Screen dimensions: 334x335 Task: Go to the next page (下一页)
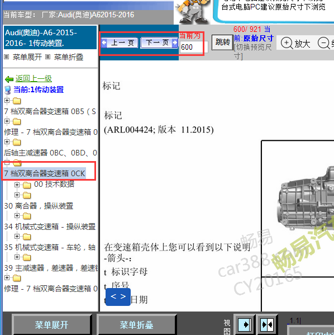coord(159,43)
